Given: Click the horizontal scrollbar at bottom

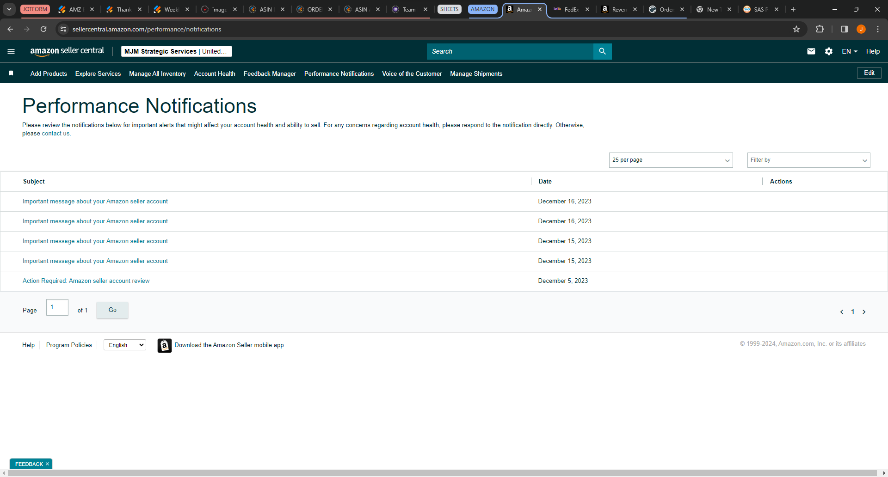Looking at the screenshot, I should (x=442, y=473).
